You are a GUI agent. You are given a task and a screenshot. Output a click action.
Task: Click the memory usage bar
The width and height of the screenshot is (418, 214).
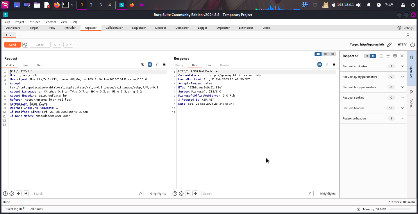click(400, 209)
